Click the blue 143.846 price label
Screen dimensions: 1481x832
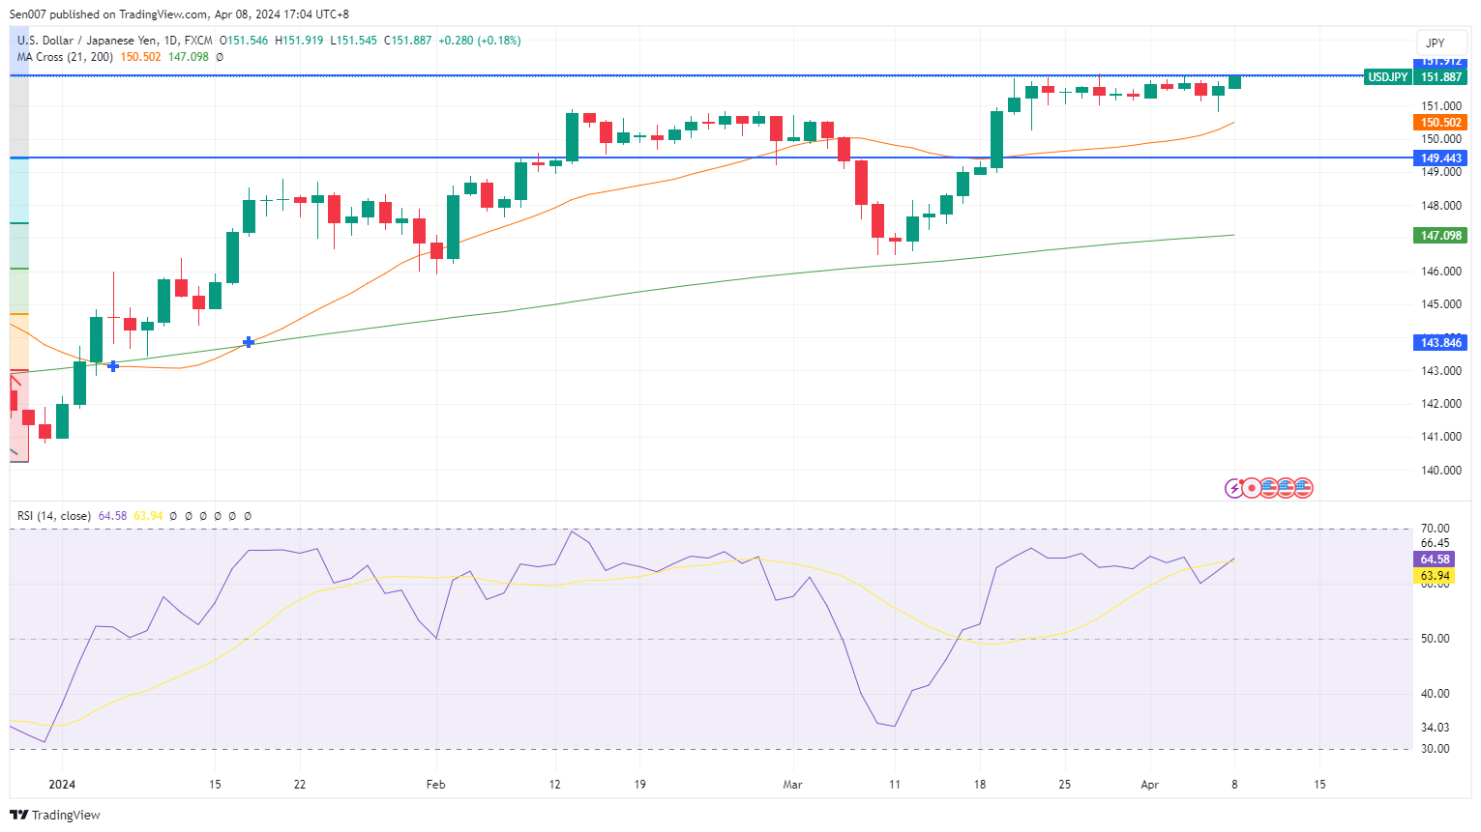tap(1440, 343)
